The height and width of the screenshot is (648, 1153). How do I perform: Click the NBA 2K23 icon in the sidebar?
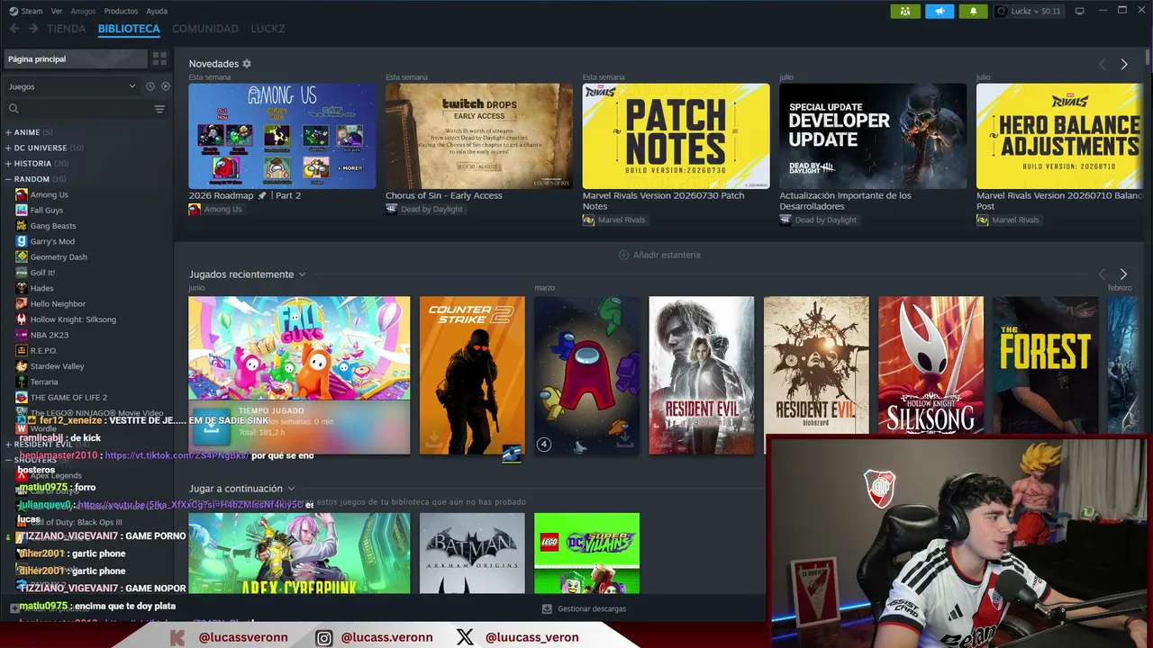pyautogui.click(x=22, y=335)
